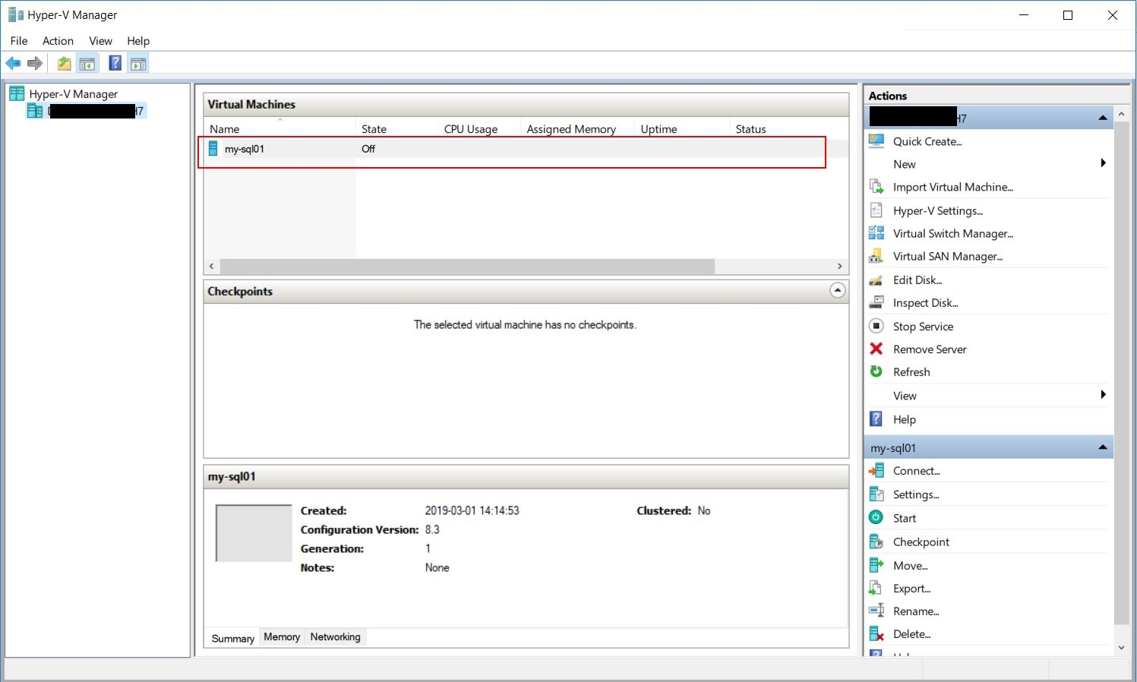Click the Edit Disk icon

click(876, 280)
